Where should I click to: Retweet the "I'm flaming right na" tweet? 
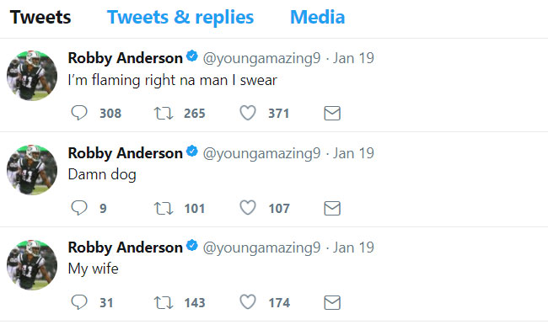[x=164, y=114]
